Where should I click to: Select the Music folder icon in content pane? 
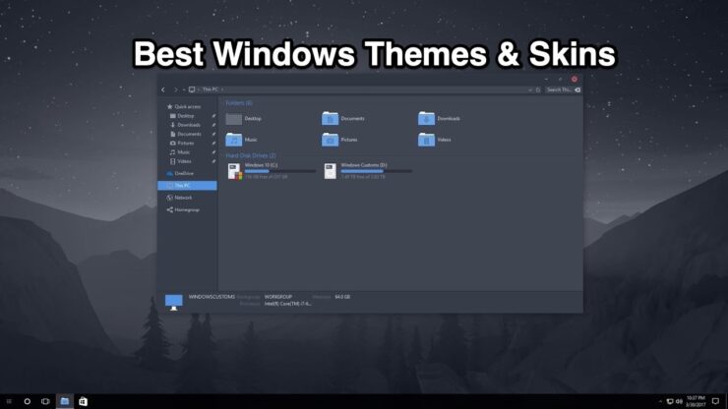coord(233,140)
